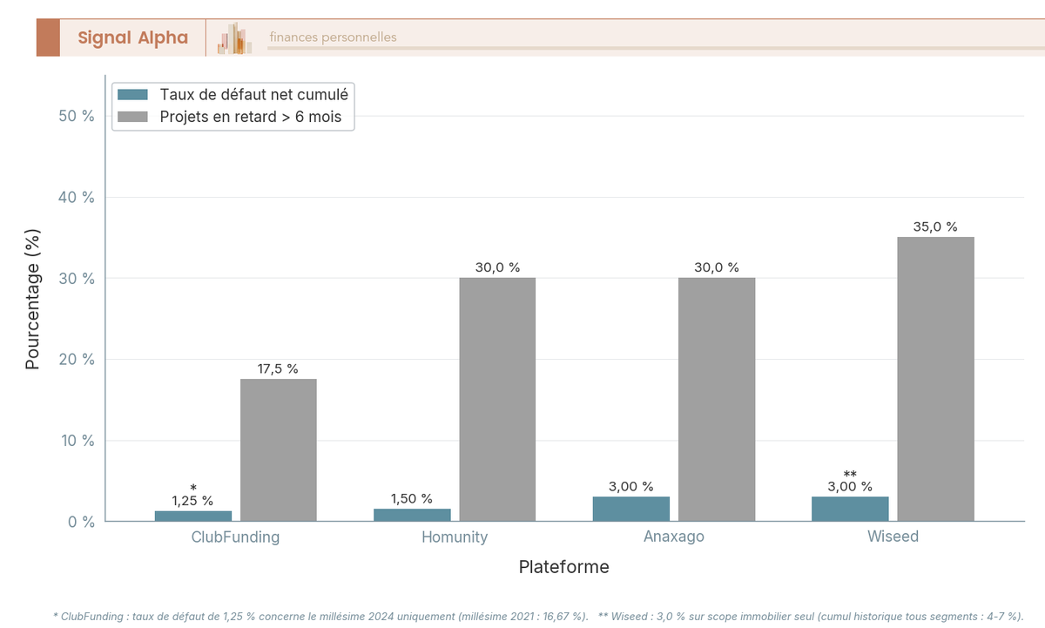The height and width of the screenshot is (628, 1045).
Task: Select legend entry Taux de défaut net cumulé
Action: click(x=253, y=95)
